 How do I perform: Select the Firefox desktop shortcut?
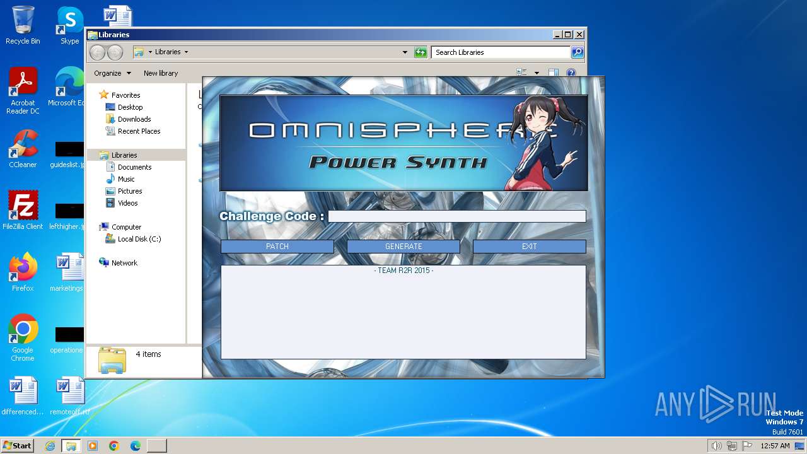coord(23,272)
